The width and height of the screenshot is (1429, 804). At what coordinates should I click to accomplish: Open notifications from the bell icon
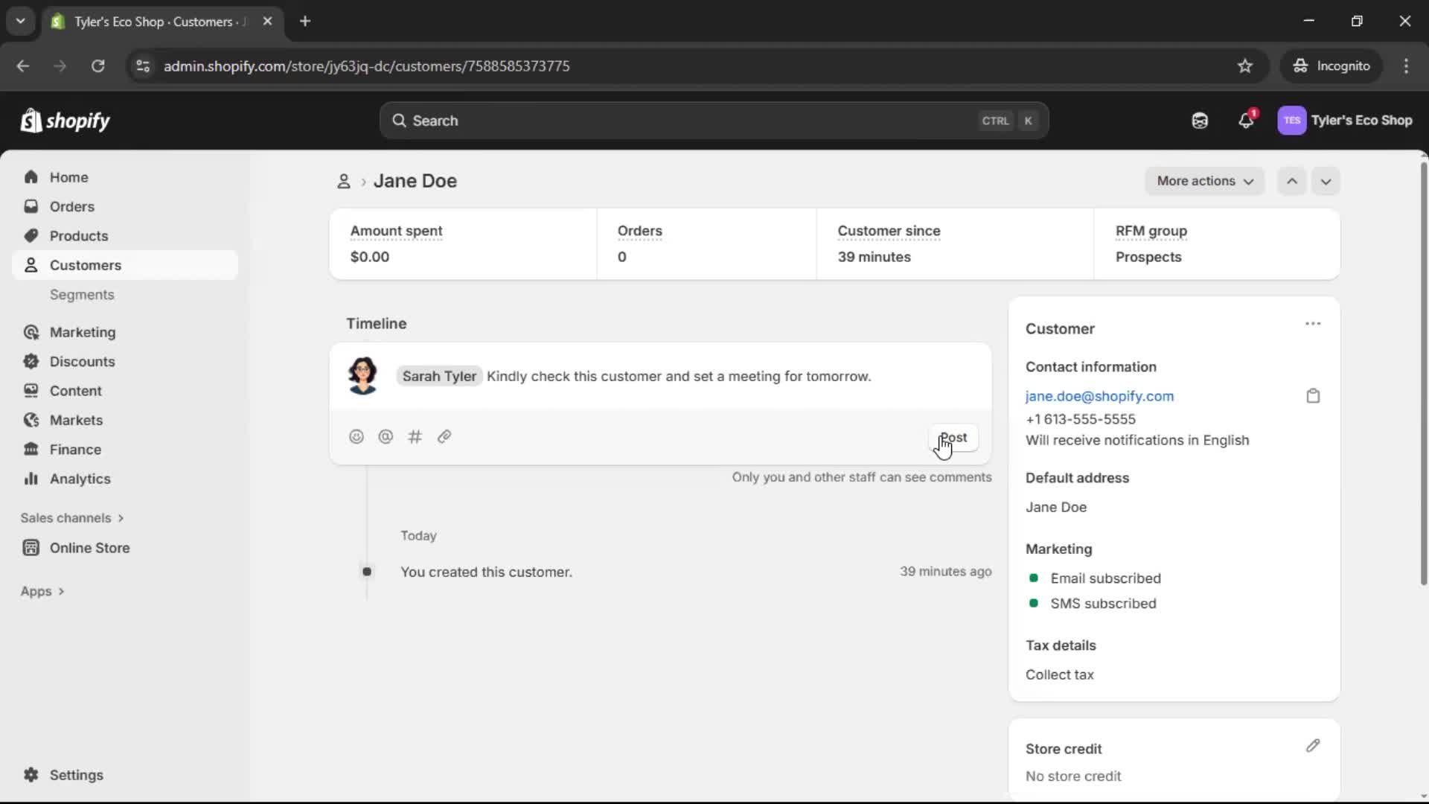pyautogui.click(x=1247, y=120)
